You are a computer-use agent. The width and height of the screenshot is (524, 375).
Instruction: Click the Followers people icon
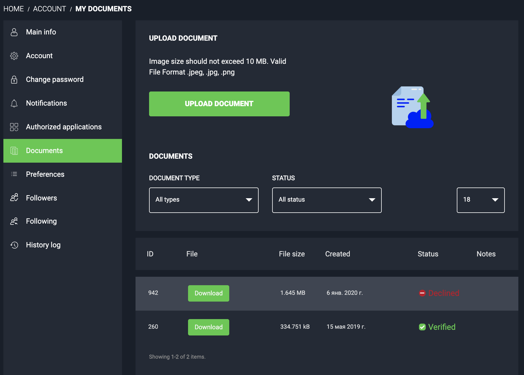coord(14,198)
